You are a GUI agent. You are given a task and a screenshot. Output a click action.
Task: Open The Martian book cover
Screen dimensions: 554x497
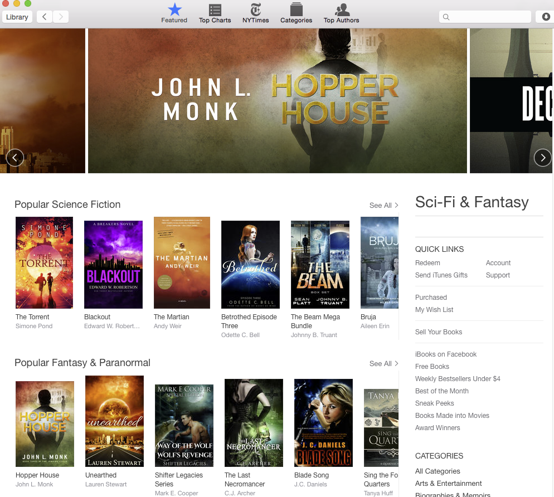[x=182, y=263]
